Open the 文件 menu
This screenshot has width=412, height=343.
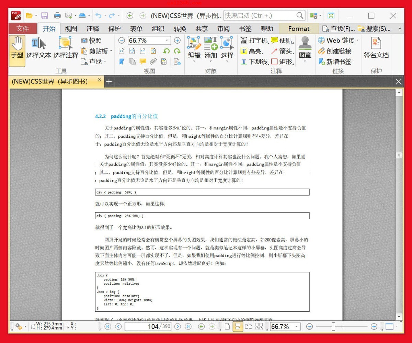click(x=22, y=28)
